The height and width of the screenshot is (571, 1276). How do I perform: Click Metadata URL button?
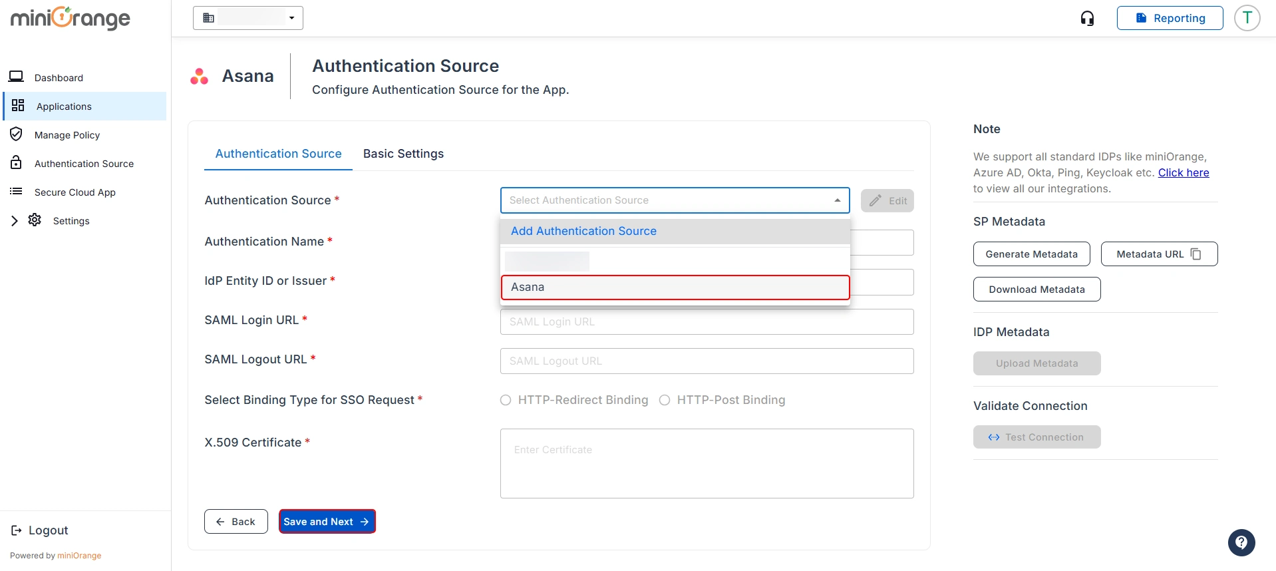(1159, 254)
